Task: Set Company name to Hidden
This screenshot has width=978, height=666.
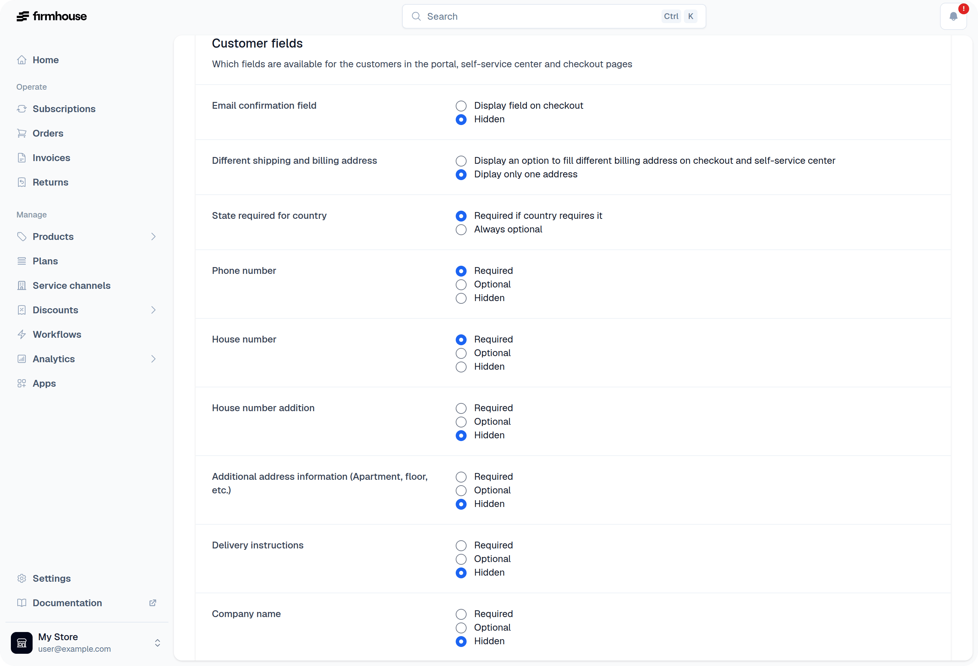Action: (461, 641)
